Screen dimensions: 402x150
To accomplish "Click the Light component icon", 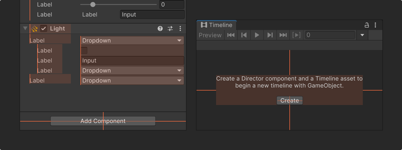I will 35,29.
